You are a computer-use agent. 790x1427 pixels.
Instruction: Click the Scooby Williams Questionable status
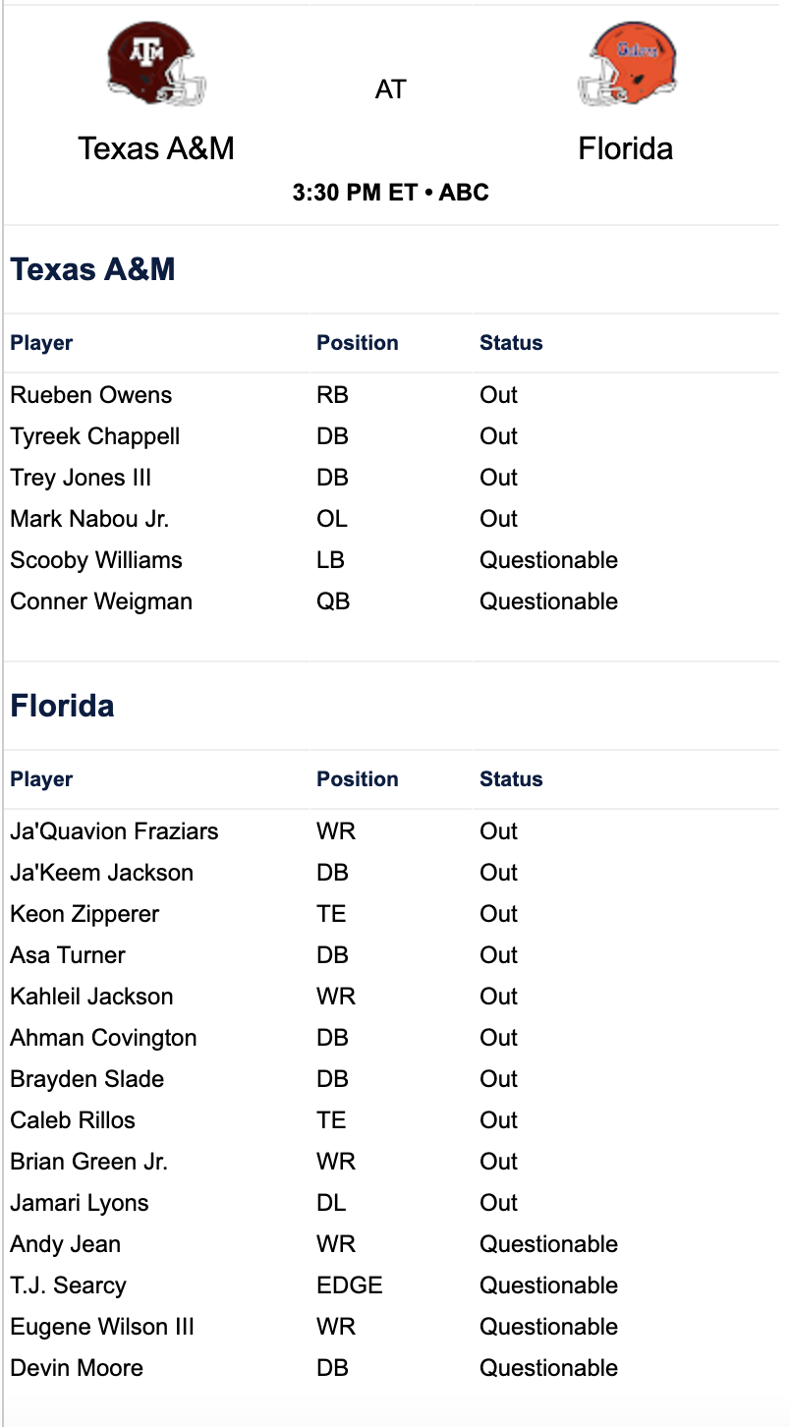(x=548, y=560)
